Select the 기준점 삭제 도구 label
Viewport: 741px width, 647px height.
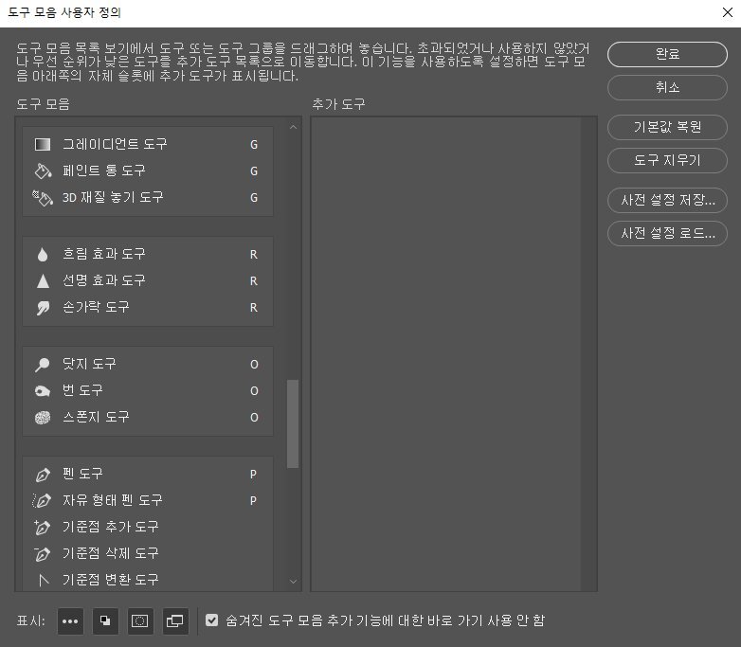pos(111,553)
